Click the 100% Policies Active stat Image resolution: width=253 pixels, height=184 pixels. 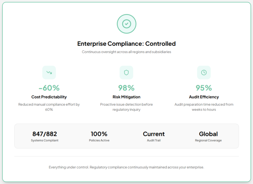[99, 134]
